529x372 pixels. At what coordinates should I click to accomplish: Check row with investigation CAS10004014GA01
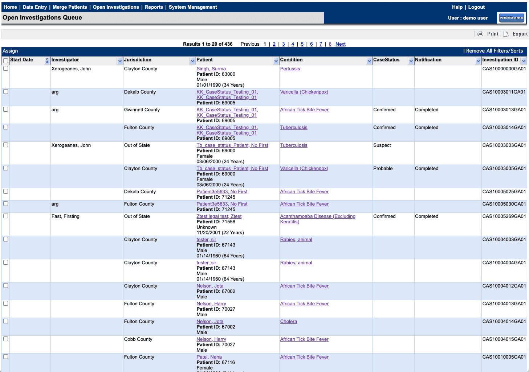coord(5,321)
